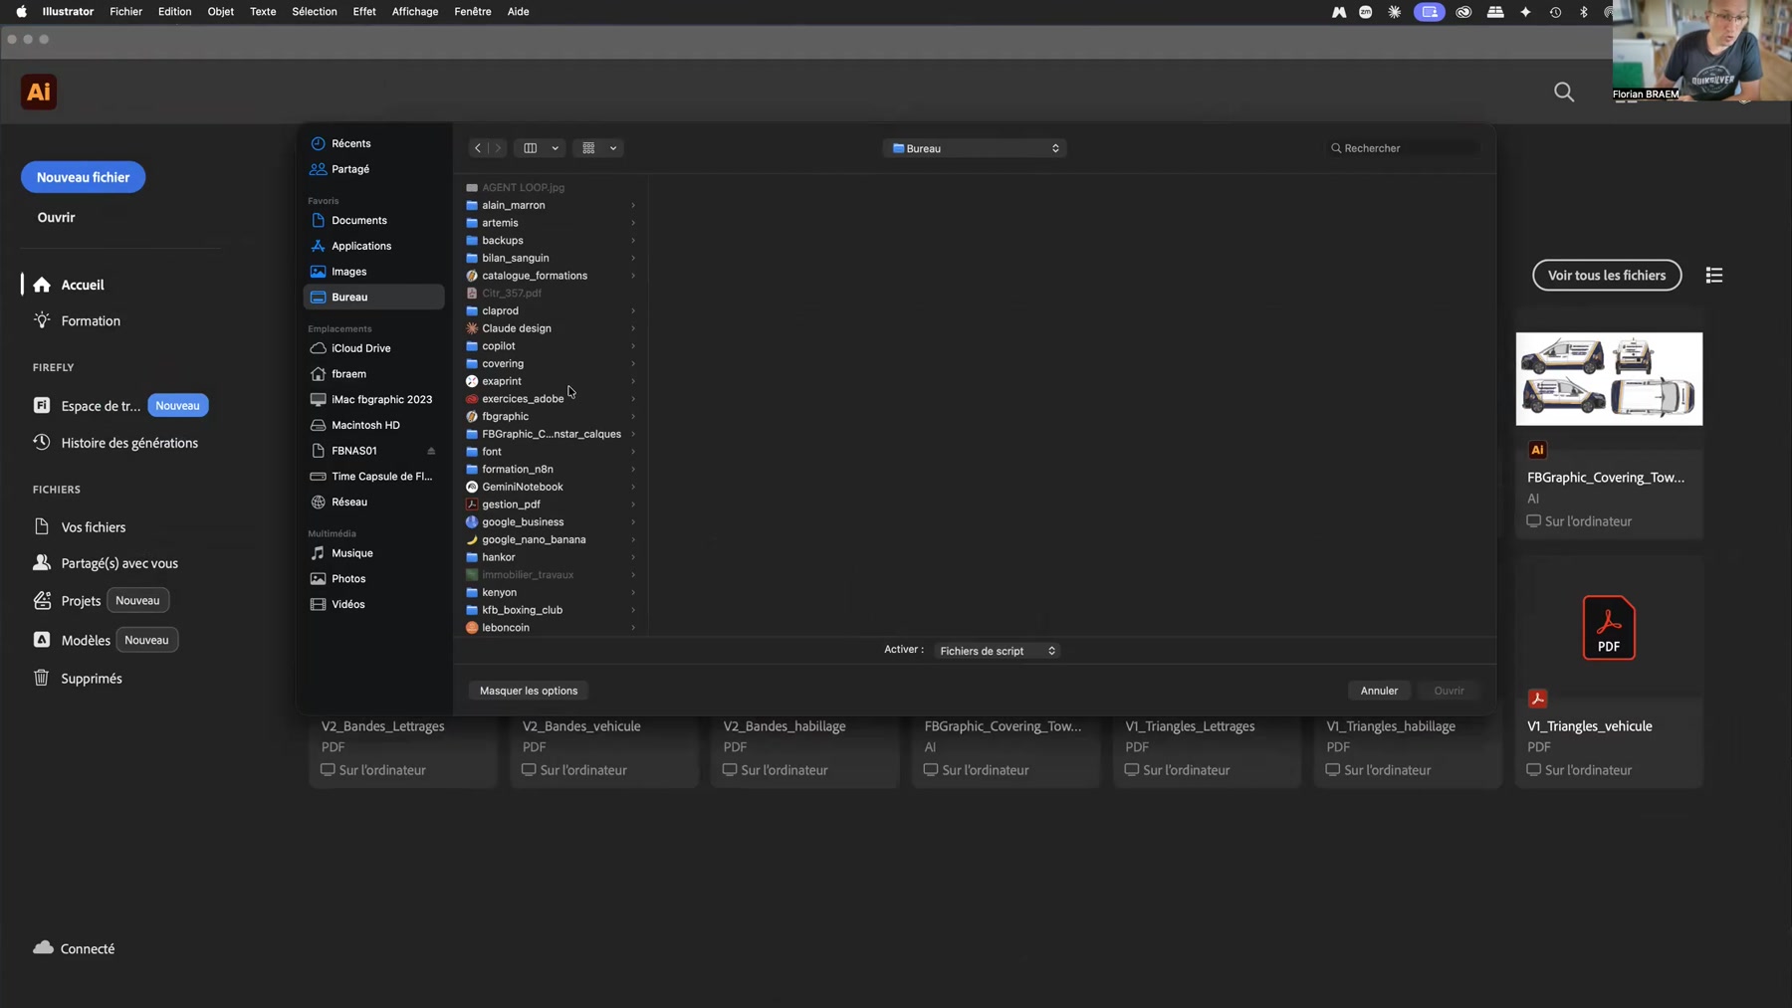This screenshot has width=1792, height=1008.
Task: Go back with the dialog's back arrow
Action: (x=478, y=148)
